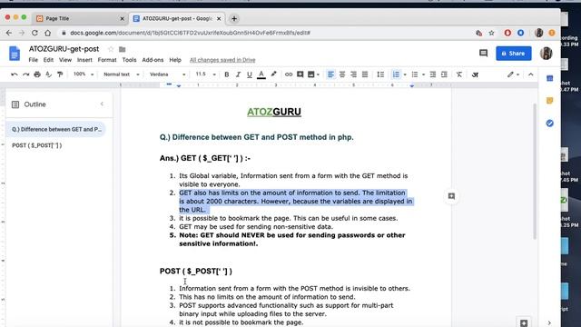The width and height of the screenshot is (581, 327).
Task: Apply right alignment
Action: pos(353,74)
